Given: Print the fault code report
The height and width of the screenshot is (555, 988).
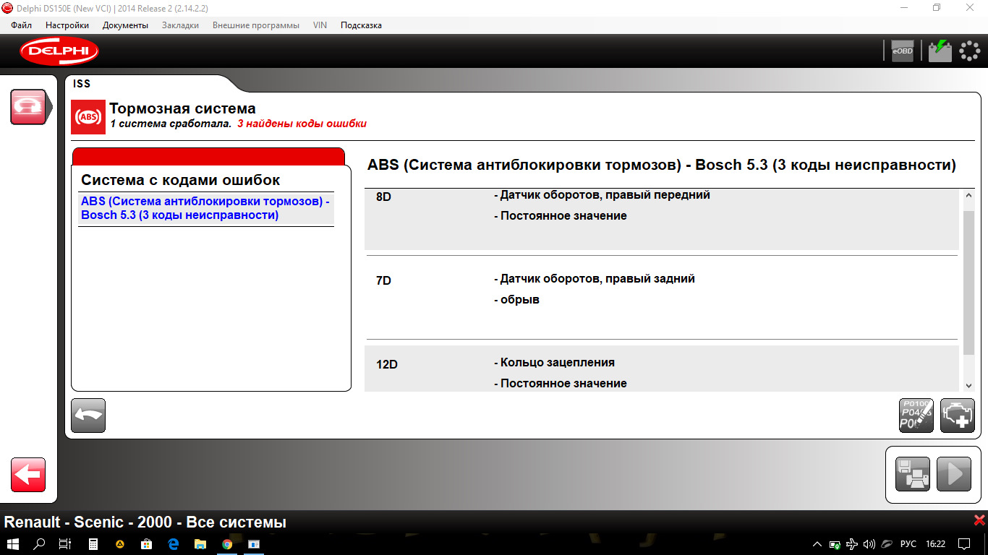Looking at the screenshot, I should coord(913,474).
